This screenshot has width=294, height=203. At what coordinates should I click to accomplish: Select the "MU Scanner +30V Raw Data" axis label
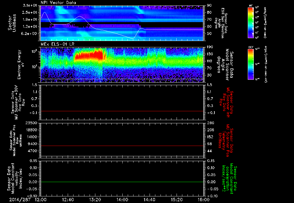coord(18,102)
